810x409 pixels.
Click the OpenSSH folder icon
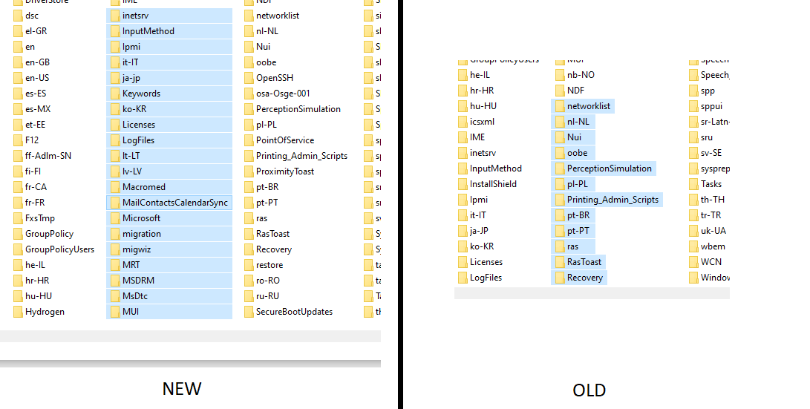click(x=249, y=77)
